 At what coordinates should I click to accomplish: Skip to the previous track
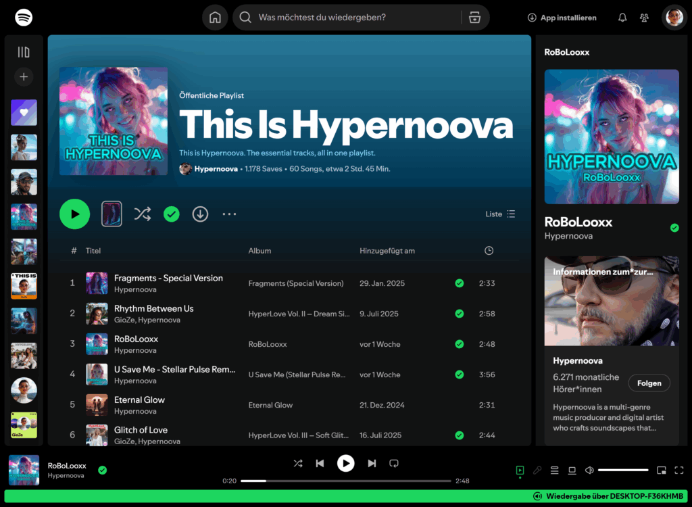320,463
